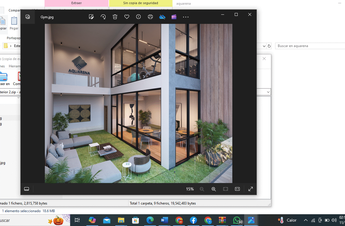
Task: Delete the Gym.jpg photo
Action: tap(115, 17)
